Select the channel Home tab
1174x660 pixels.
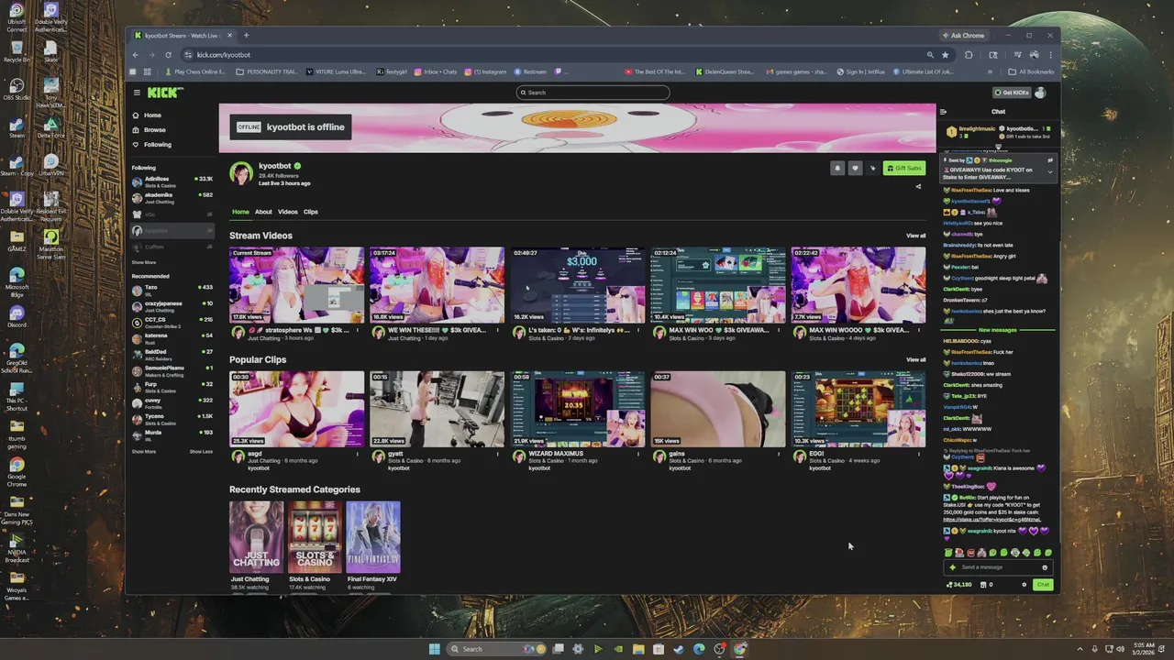click(x=240, y=212)
